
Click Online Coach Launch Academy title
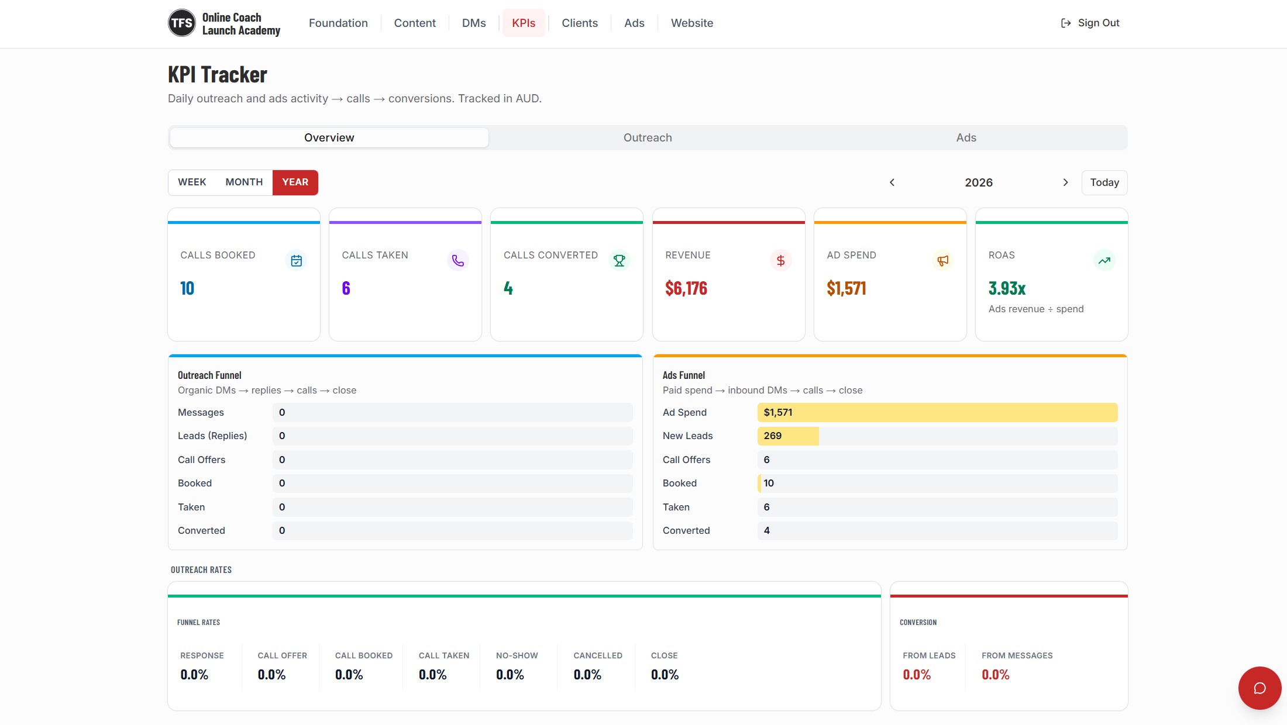click(x=241, y=24)
